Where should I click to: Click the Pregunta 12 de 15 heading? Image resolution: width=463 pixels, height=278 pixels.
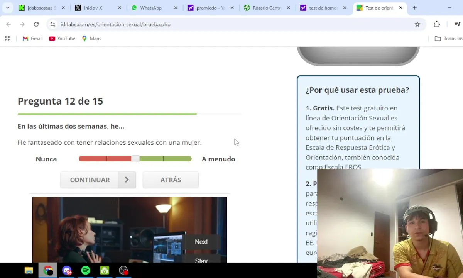coord(60,101)
